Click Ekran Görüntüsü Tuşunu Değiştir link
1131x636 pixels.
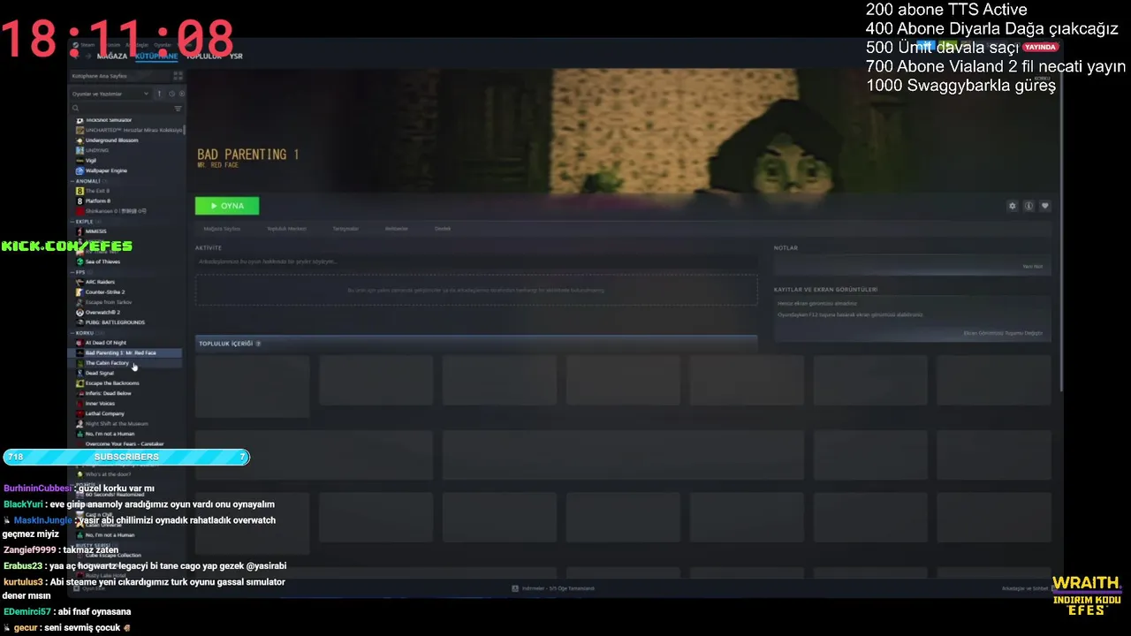click(x=1003, y=333)
